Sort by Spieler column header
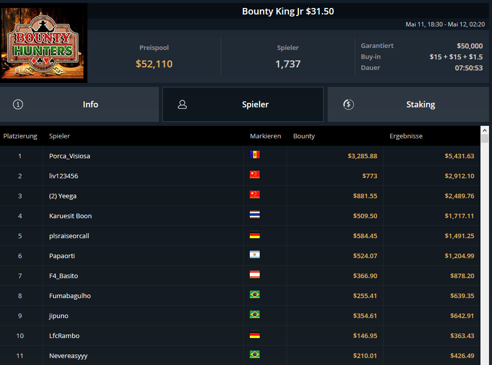Viewport: 492px width, 365px height. pyautogui.click(x=59, y=136)
